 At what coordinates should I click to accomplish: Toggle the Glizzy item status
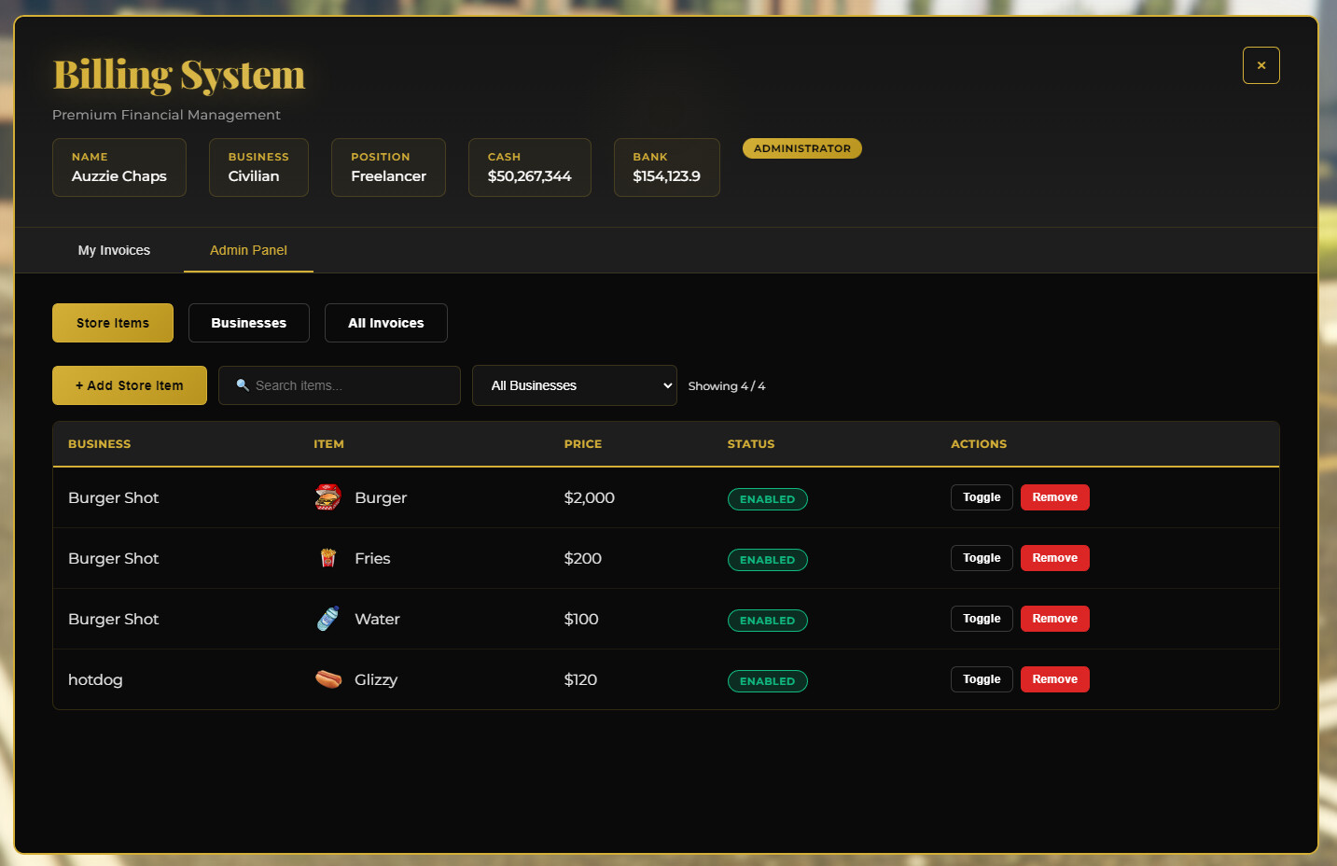point(982,679)
